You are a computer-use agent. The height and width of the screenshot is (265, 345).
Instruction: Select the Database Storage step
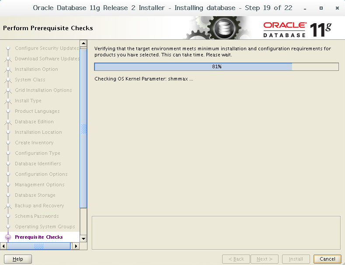point(35,195)
